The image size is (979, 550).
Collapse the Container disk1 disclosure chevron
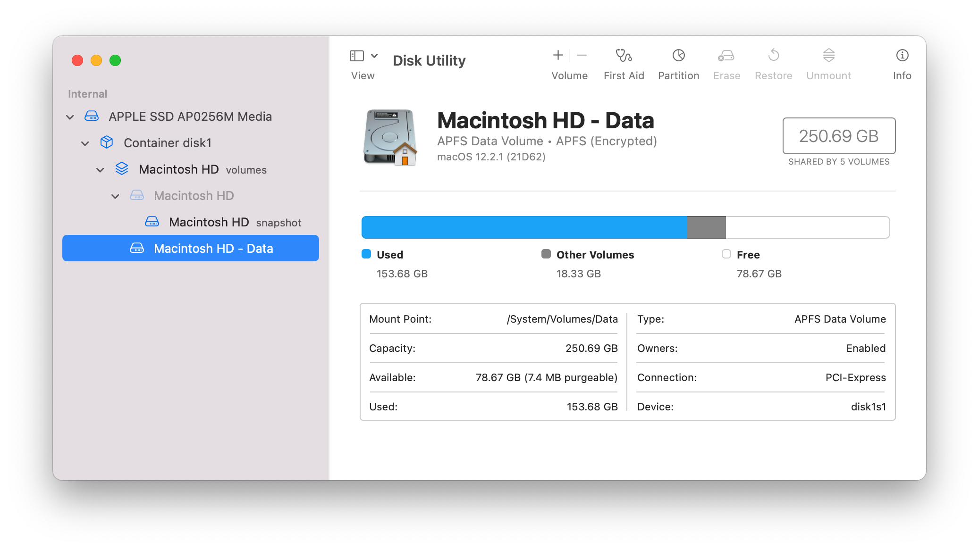(85, 143)
